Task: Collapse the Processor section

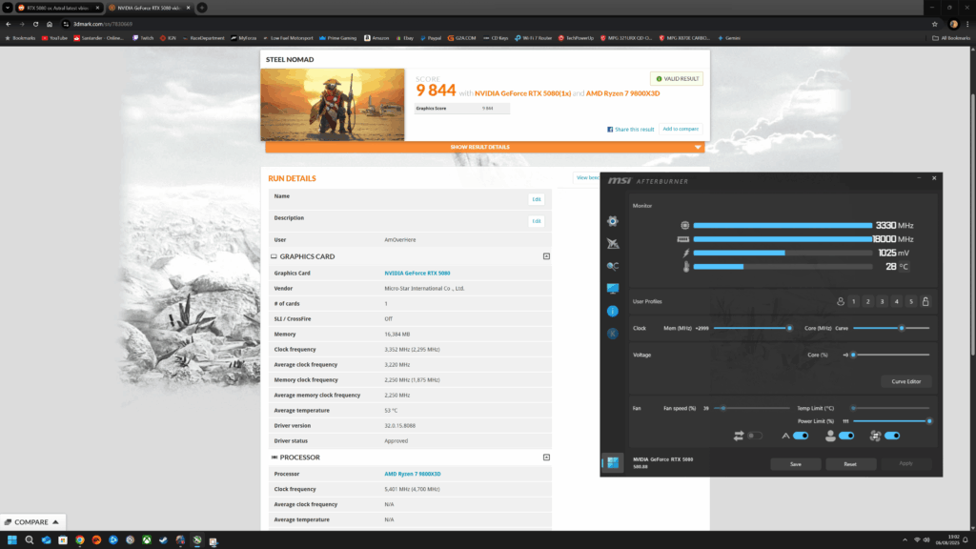Action: coord(546,457)
